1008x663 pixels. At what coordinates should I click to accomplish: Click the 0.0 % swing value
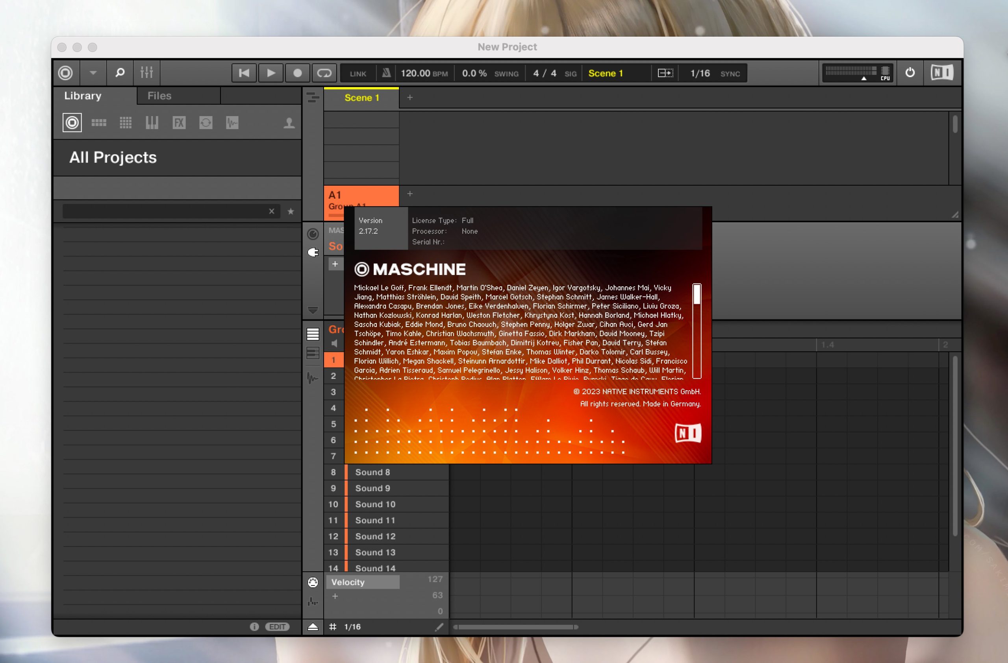point(474,73)
